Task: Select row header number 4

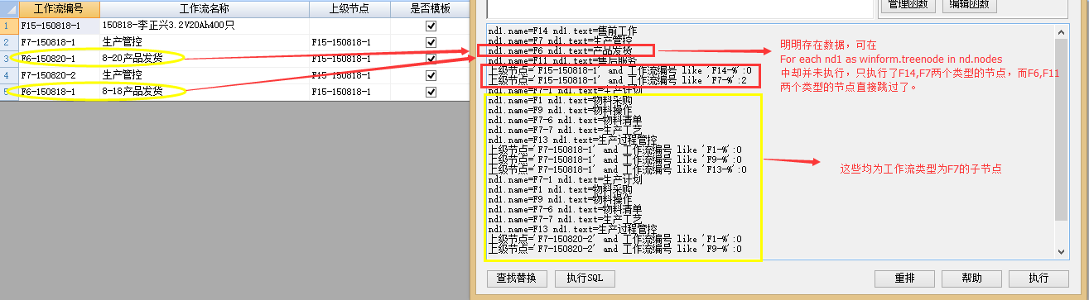Action: point(8,75)
